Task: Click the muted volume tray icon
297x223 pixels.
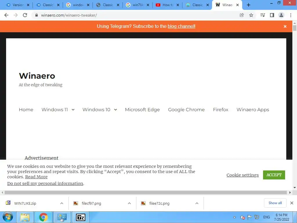Action: [242, 217]
